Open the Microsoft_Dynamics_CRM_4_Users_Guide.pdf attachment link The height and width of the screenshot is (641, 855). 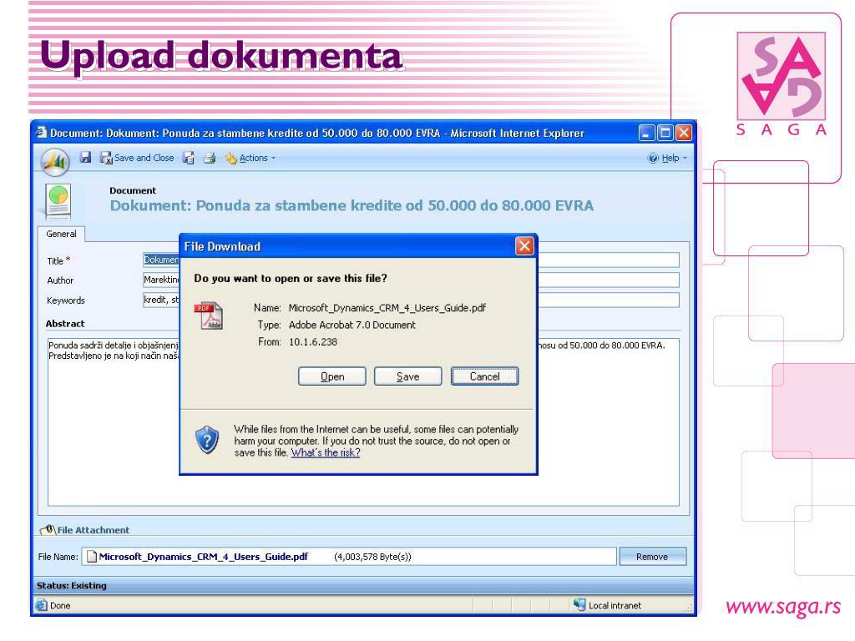[x=204, y=557]
